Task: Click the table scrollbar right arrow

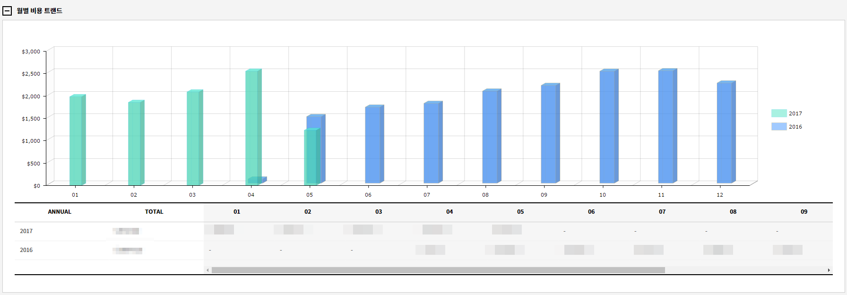Action: (x=829, y=270)
